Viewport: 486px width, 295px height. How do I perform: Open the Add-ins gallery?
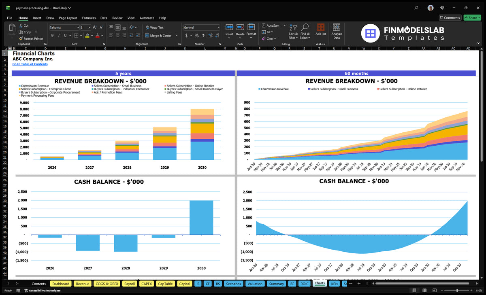click(x=321, y=29)
